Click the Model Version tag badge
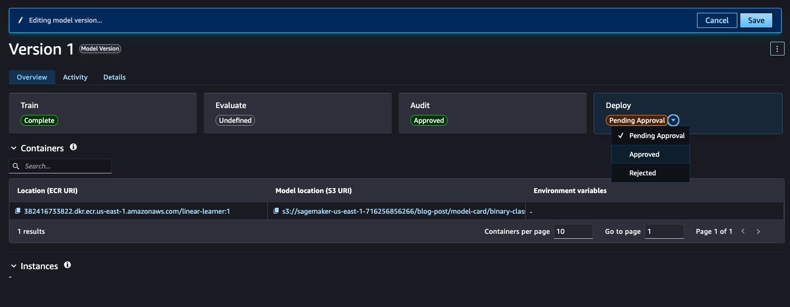The image size is (790, 307). (x=100, y=49)
